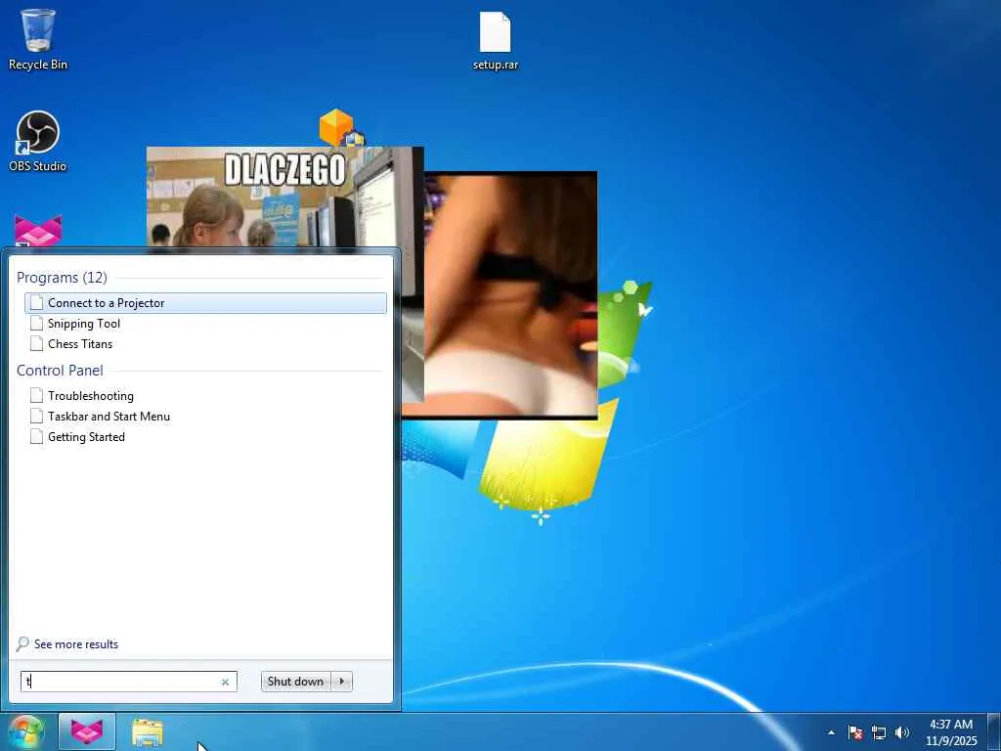Click the Programs (12) header
The image size is (1001, 751).
(x=62, y=277)
